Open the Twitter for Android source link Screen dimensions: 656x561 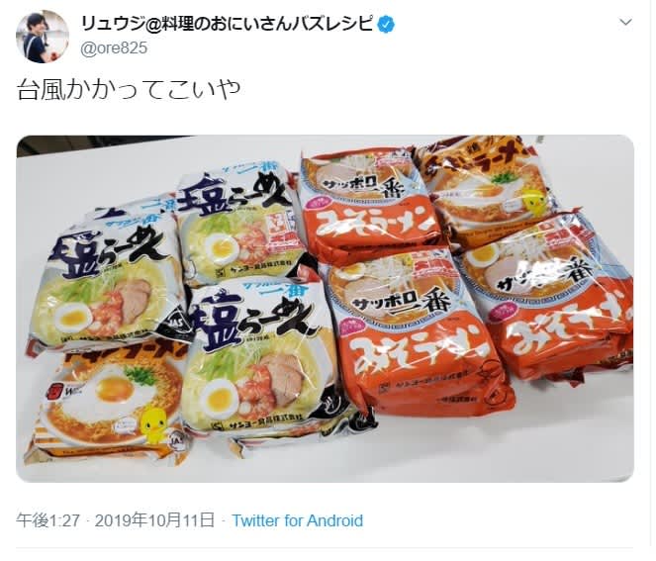298,520
